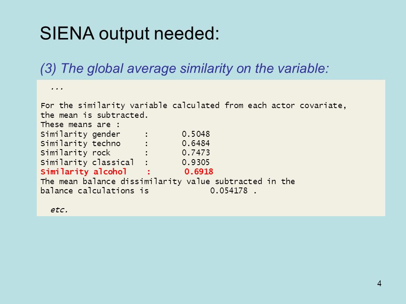
Task: Click the balance value 0.054178
Action: coord(229,191)
